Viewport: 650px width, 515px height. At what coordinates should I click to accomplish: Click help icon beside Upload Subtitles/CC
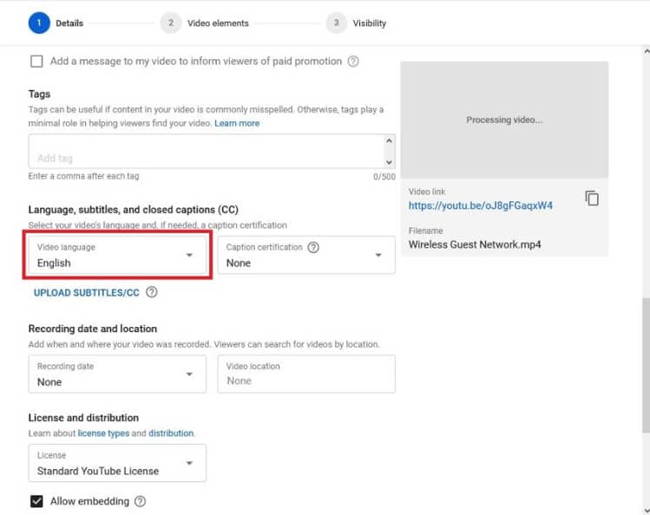(152, 292)
